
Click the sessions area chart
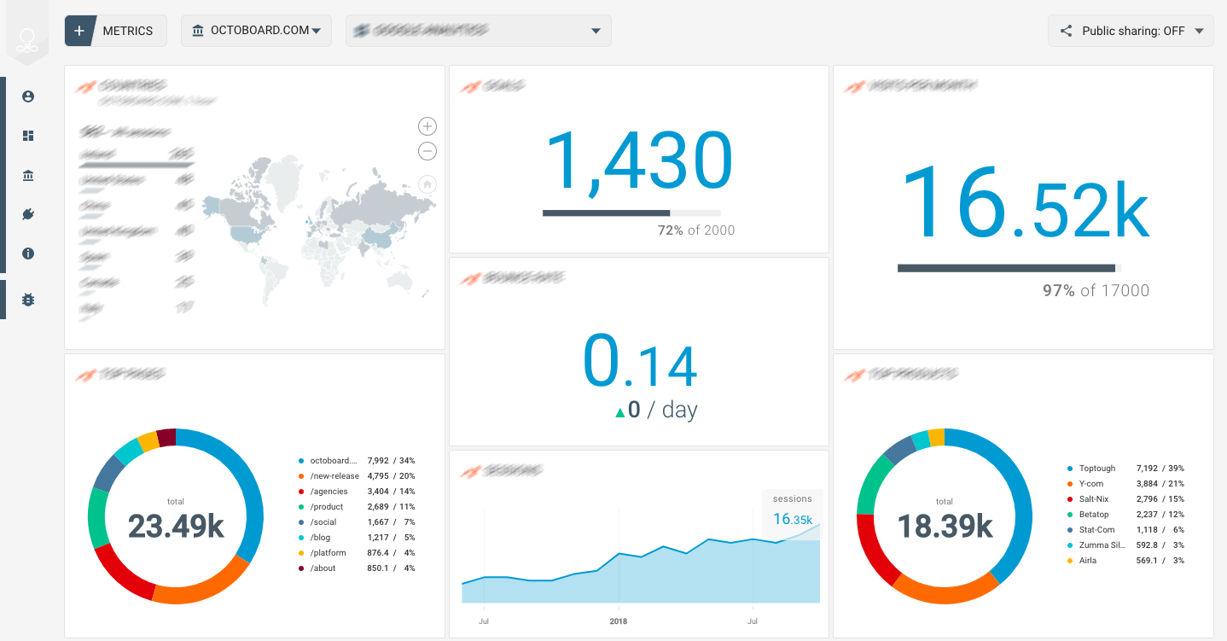coord(640,572)
